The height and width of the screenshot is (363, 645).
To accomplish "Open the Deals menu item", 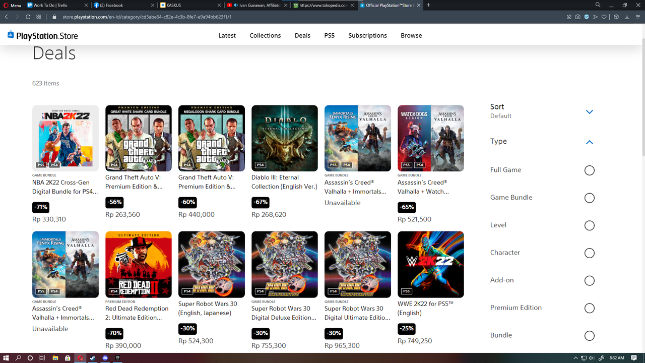I will 302,36.
